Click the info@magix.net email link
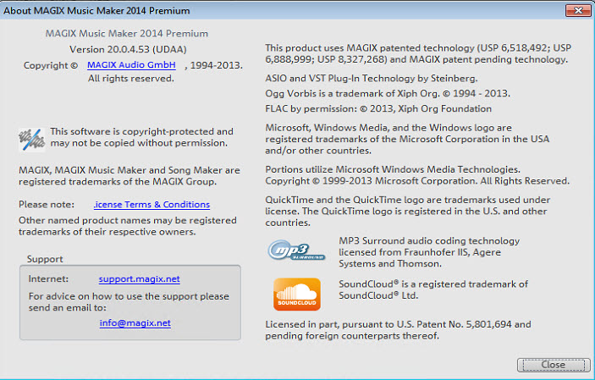The image size is (595, 380). point(135,323)
